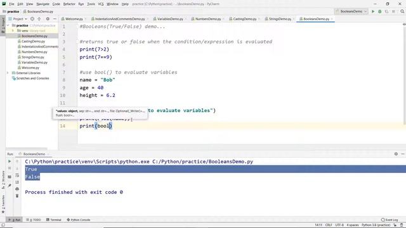Switch to the CastingDemo.py editor tab
This screenshot has height=228, width=406.
click(244, 19)
